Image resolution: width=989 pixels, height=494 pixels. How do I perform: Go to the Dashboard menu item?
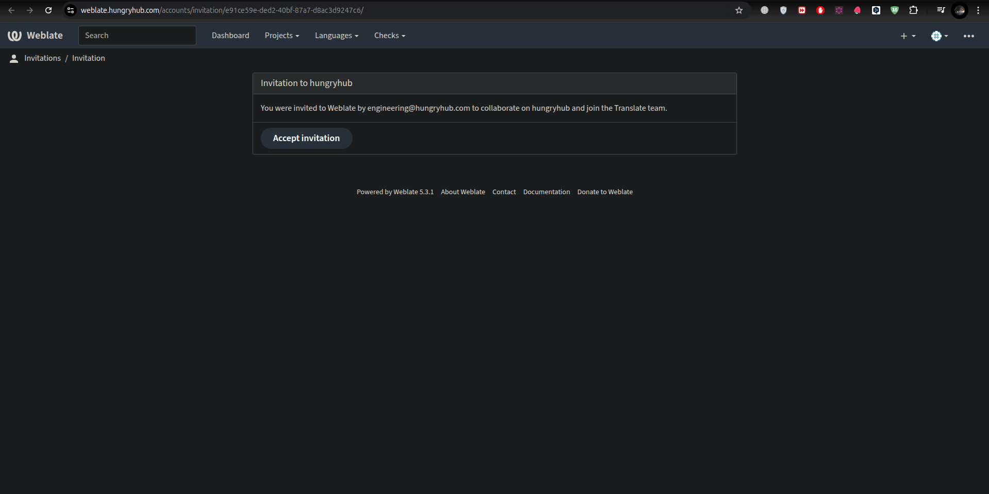230,36
